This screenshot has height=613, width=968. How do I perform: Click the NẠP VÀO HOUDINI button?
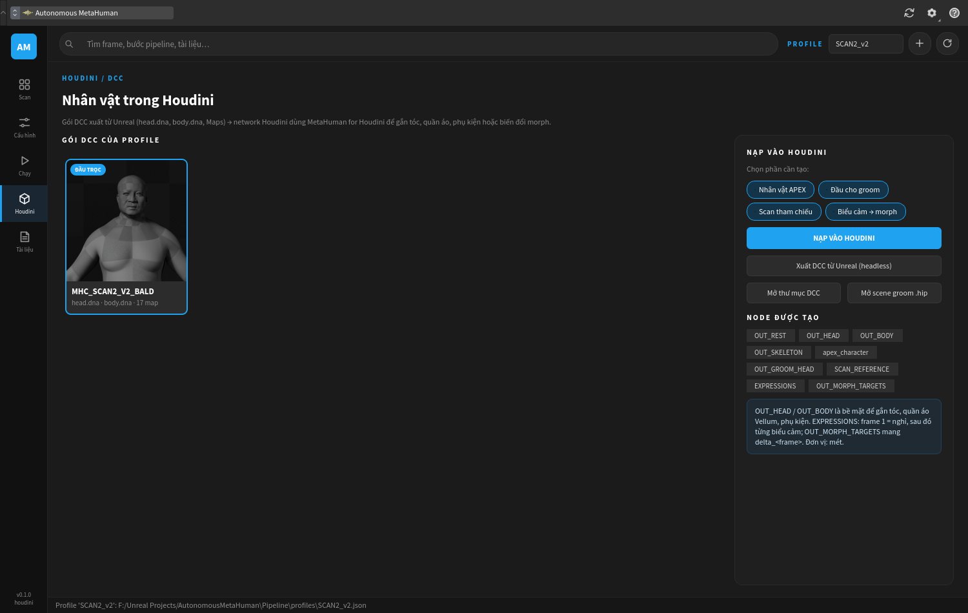click(x=844, y=238)
